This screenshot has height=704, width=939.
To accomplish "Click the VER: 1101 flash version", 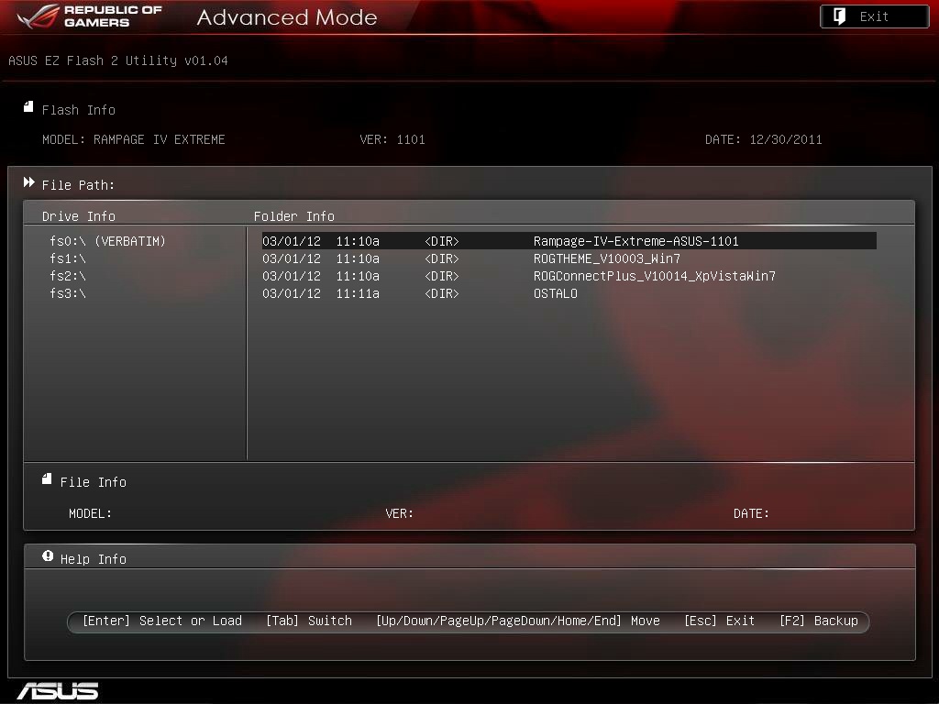I will (x=392, y=139).
